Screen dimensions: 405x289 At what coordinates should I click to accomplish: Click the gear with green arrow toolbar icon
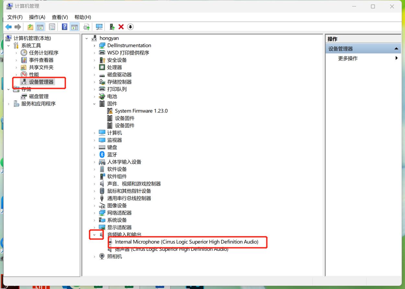(x=87, y=27)
